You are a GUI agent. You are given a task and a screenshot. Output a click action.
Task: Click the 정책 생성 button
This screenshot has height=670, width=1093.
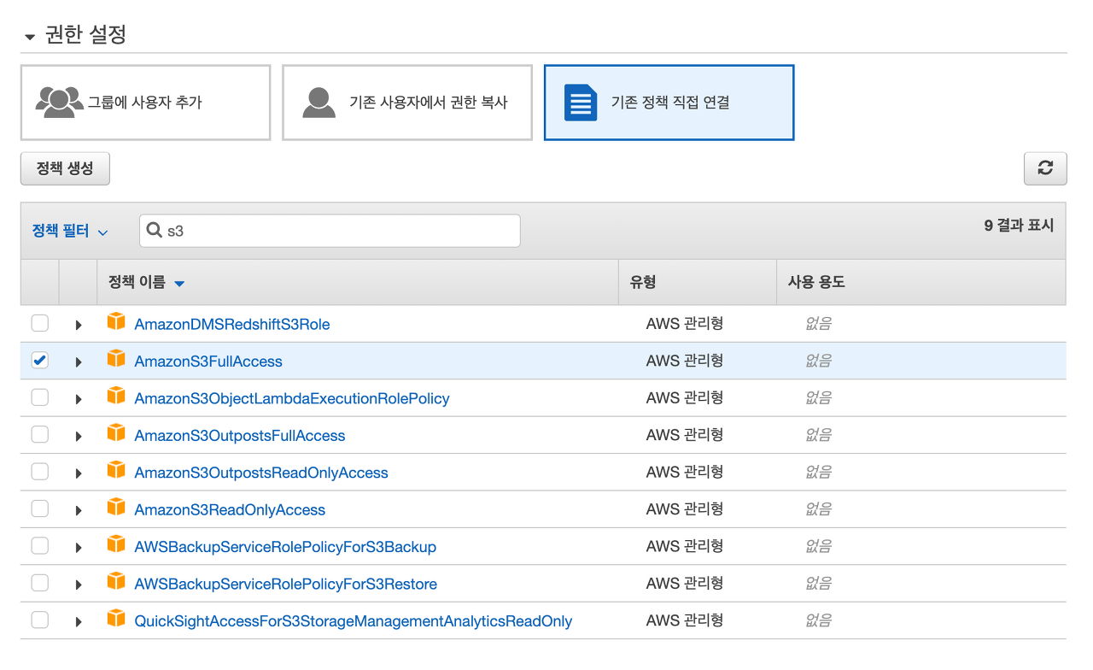click(x=65, y=168)
